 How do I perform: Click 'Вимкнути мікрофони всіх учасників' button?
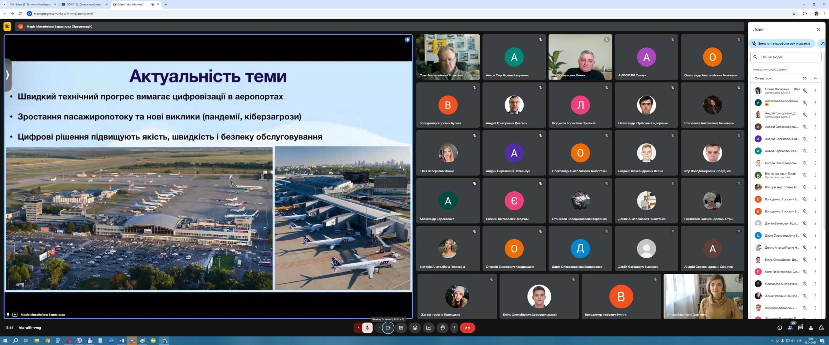pos(781,44)
